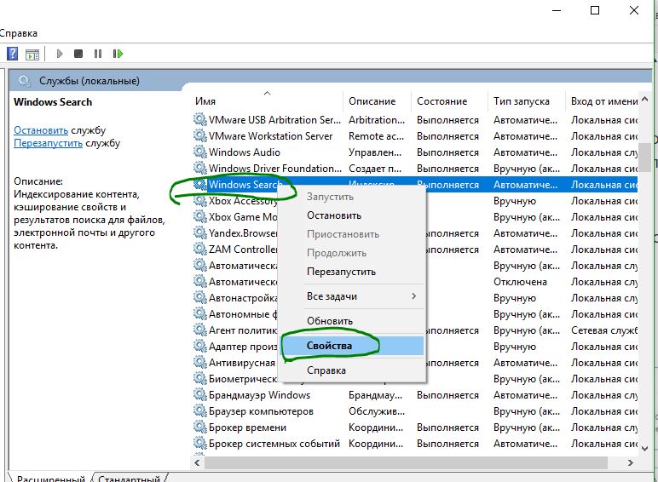Click Сетевая служба logon cell
This screenshot has height=482, width=658.
604,330
